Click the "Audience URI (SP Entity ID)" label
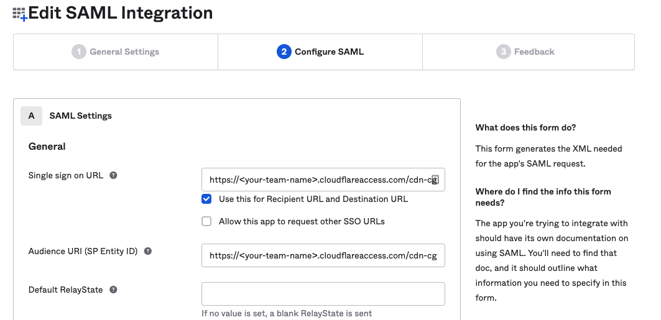Screen dimensions: 661x320 coord(83,252)
